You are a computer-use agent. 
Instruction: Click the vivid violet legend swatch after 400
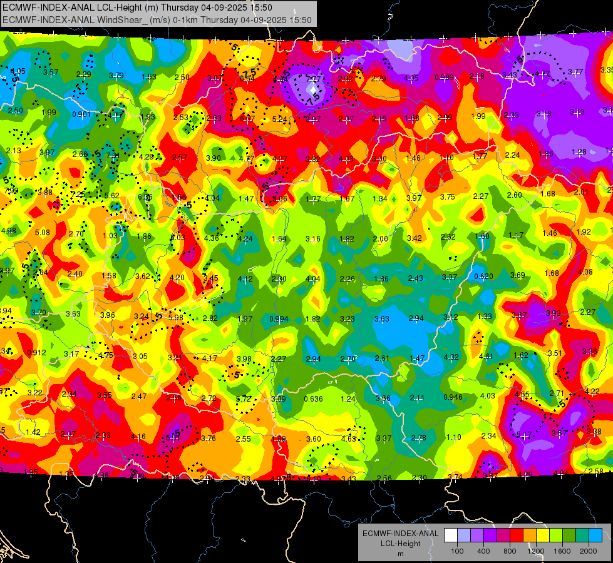tap(490, 535)
